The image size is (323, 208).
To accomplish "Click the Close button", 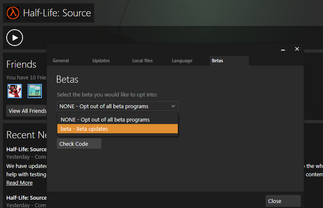I will click(283, 201).
